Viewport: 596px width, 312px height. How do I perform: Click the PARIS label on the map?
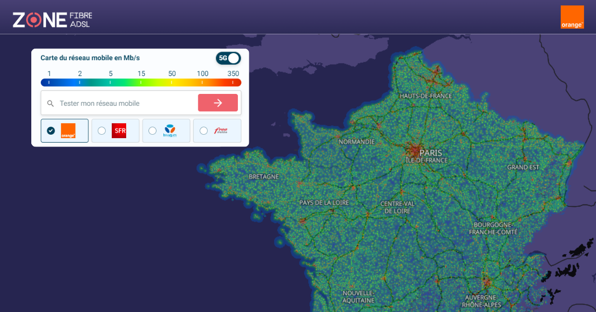point(432,153)
